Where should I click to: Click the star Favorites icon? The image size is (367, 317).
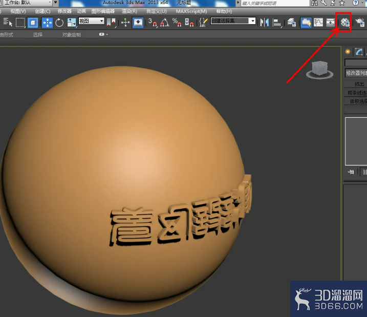click(342, 3)
